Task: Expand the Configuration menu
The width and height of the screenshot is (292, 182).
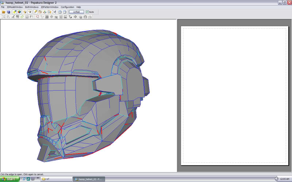Action: click(x=67, y=7)
